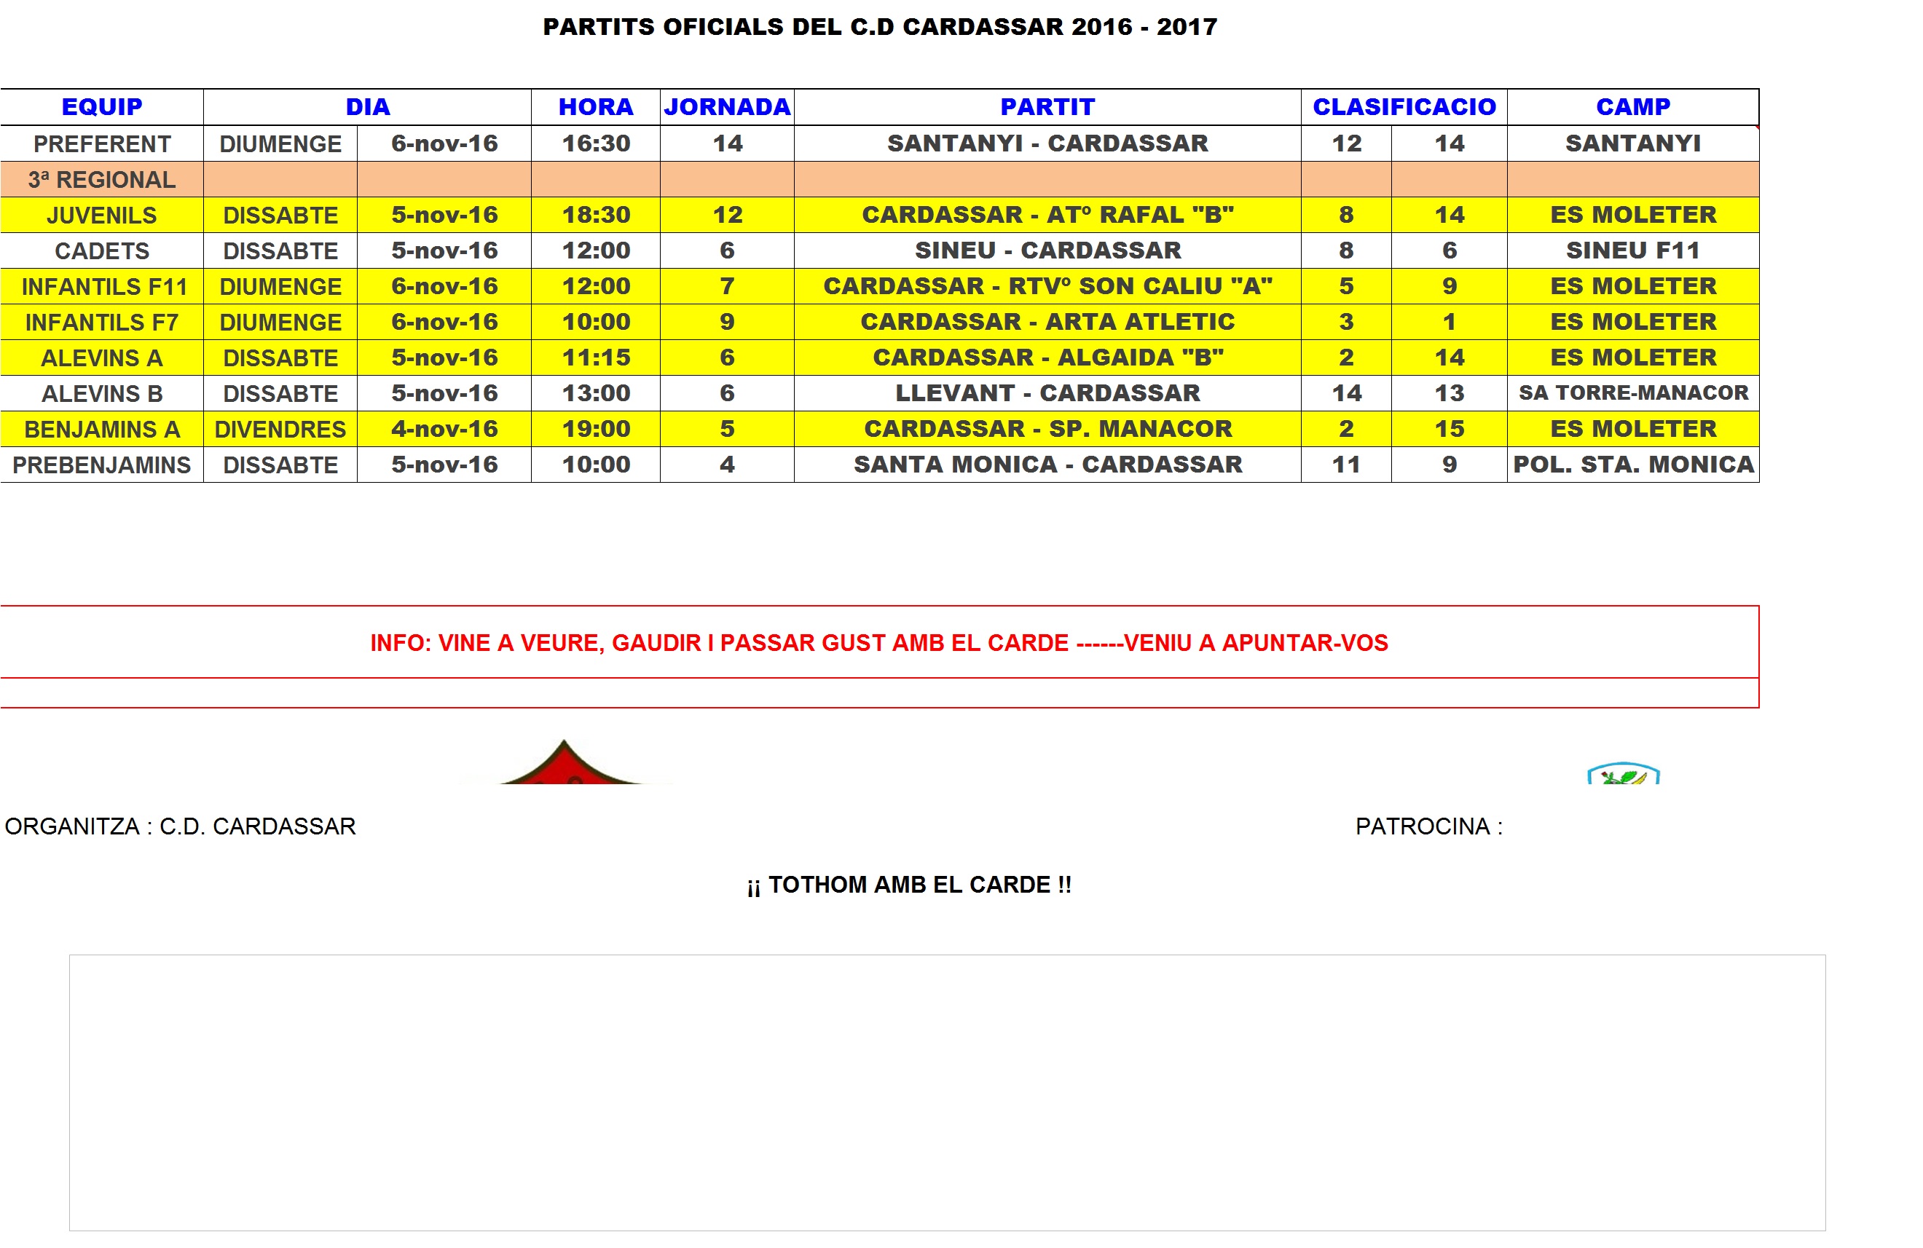Image resolution: width=1923 pixels, height=1248 pixels.
Task: Click the PARTITS OFICIALS page title
Action: [x=879, y=27]
